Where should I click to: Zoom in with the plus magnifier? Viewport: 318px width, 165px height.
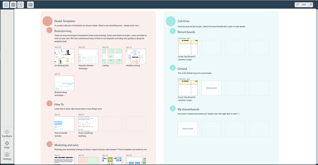(x=310, y=5)
